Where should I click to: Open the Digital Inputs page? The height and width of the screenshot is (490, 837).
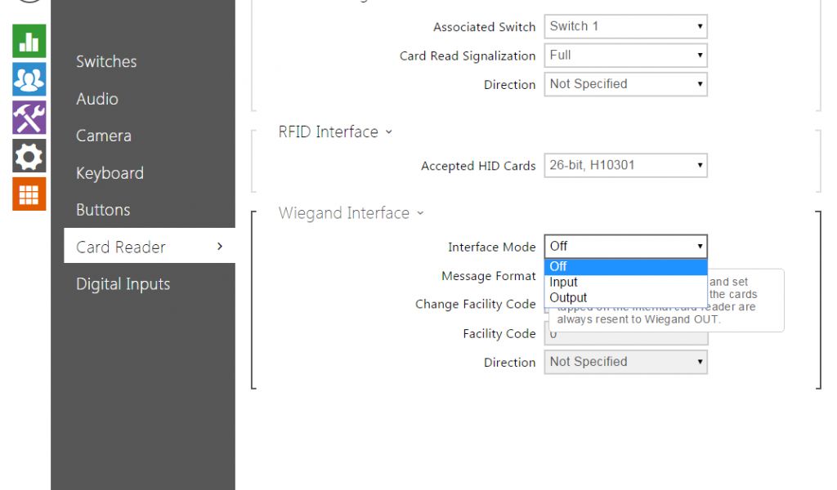123,284
